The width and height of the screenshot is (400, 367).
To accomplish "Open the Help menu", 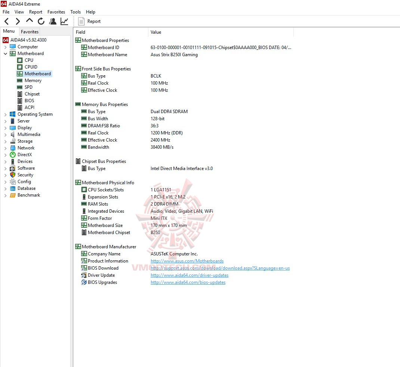I will tap(90, 12).
